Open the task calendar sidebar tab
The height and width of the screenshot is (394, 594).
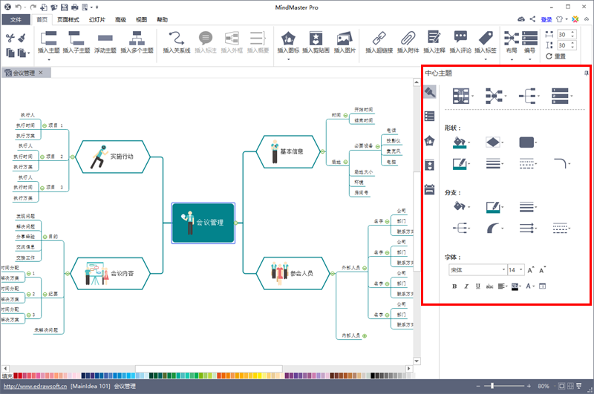tap(429, 189)
